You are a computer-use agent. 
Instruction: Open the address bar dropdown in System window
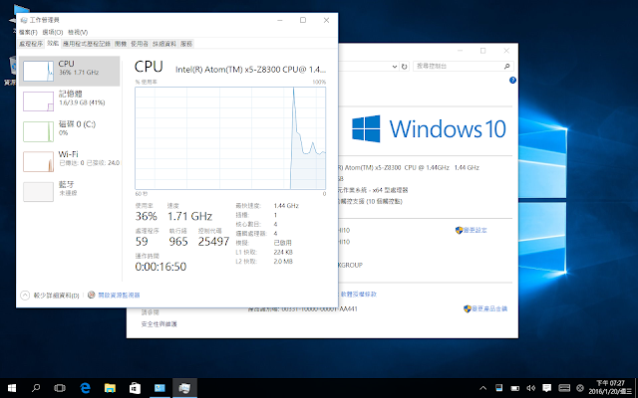(x=395, y=67)
